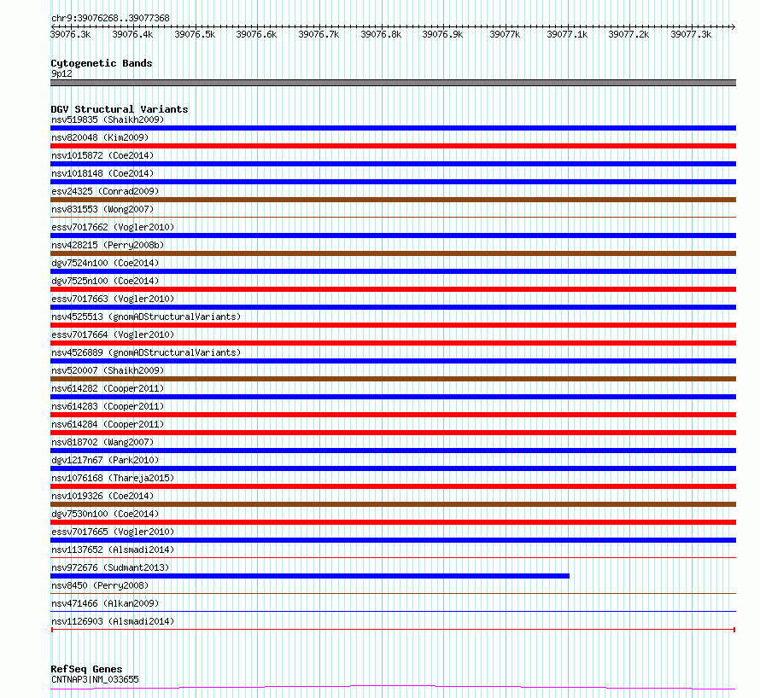Select dgv7524n100 (Coe2014) label
Viewport: 760px width, 698px height.
point(105,263)
